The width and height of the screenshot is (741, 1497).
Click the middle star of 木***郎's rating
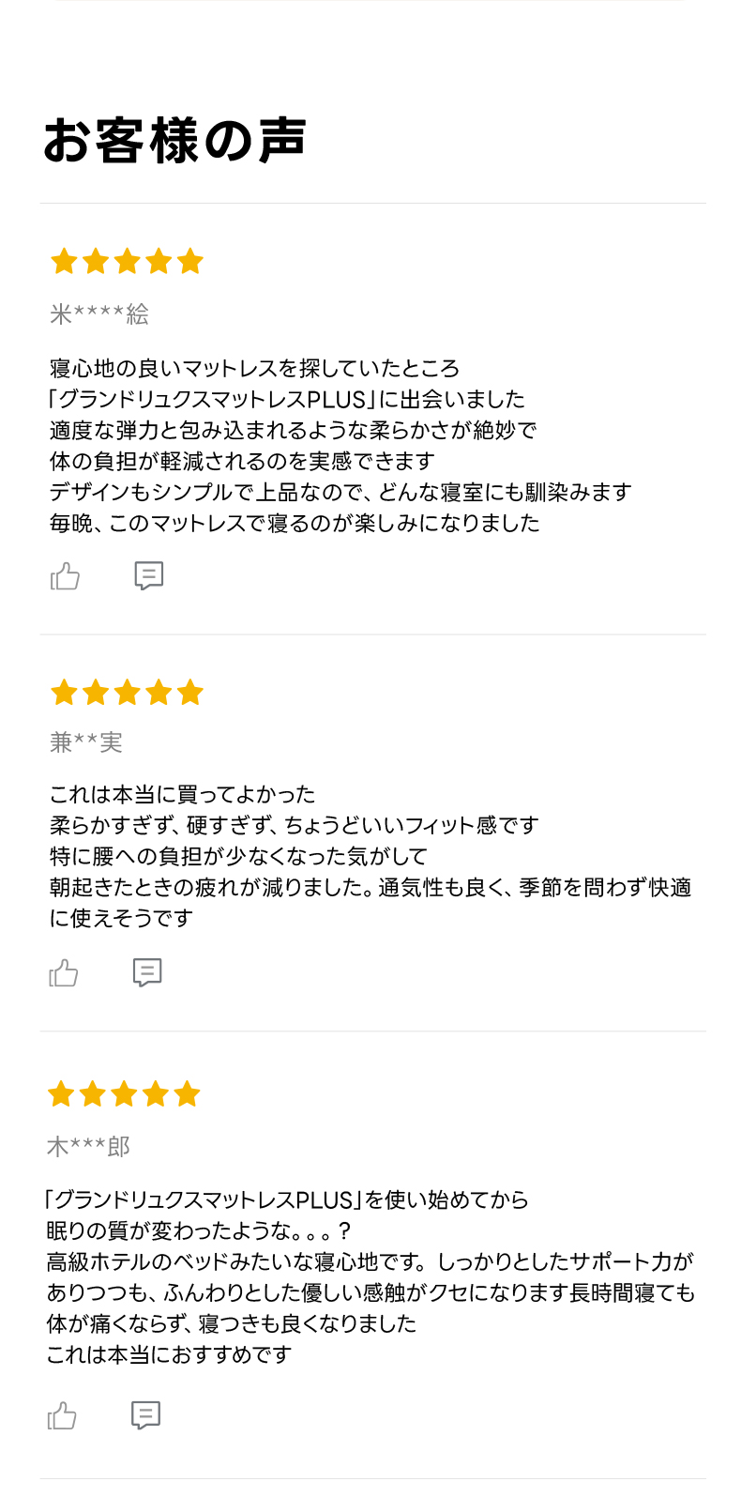pyautogui.click(x=124, y=1093)
